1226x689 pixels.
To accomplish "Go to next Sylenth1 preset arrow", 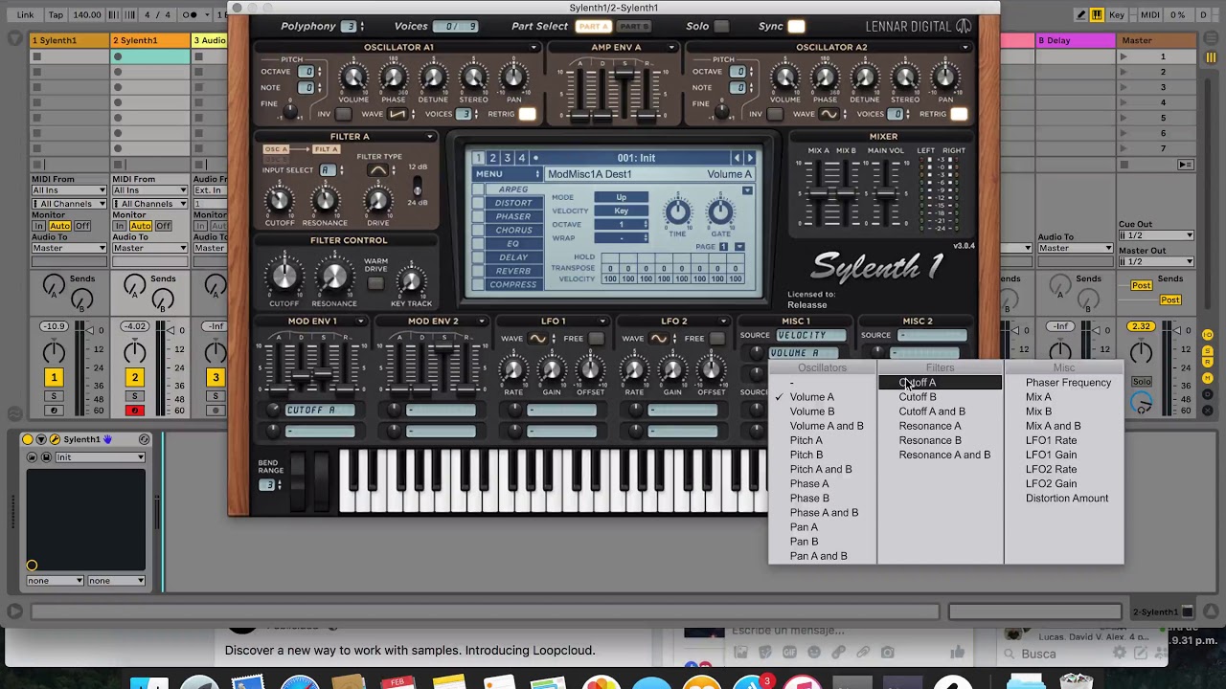I will [x=750, y=158].
